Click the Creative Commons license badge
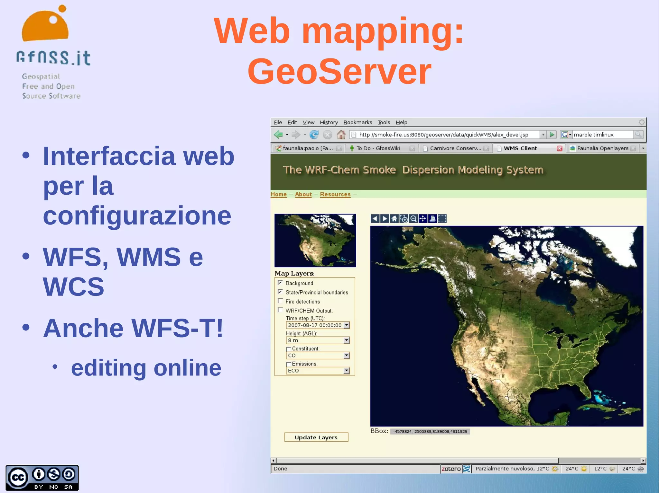659x493 pixels. (x=42, y=478)
